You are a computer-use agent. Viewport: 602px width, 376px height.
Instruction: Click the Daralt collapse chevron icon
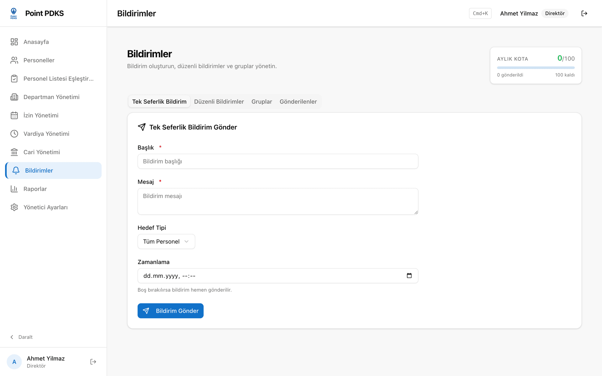pyautogui.click(x=12, y=337)
